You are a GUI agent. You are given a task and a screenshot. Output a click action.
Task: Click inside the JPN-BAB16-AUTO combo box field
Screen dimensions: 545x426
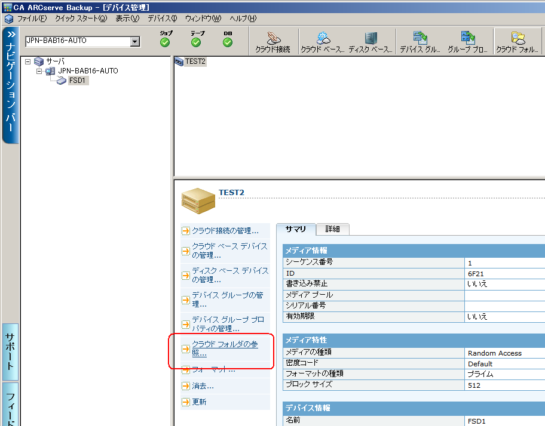(78, 41)
